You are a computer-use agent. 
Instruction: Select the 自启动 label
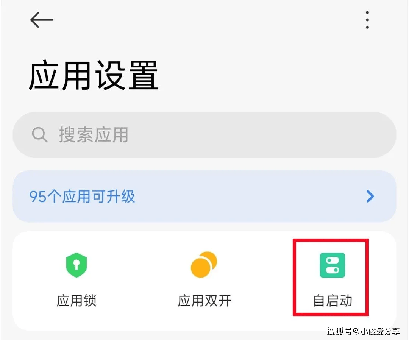(x=333, y=300)
